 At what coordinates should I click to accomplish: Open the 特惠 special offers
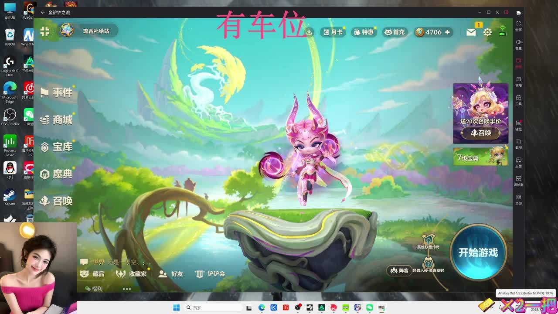[364, 32]
